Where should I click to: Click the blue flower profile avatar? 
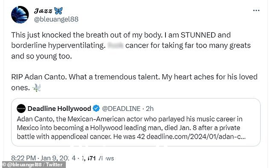click(20, 14)
